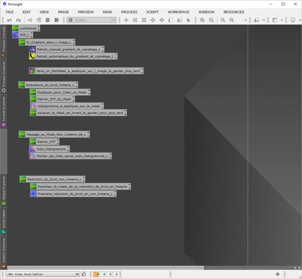Select the Auto_histogramme process icon
The width and height of the screenshot is (302, 279).
[x=49, y=149]
